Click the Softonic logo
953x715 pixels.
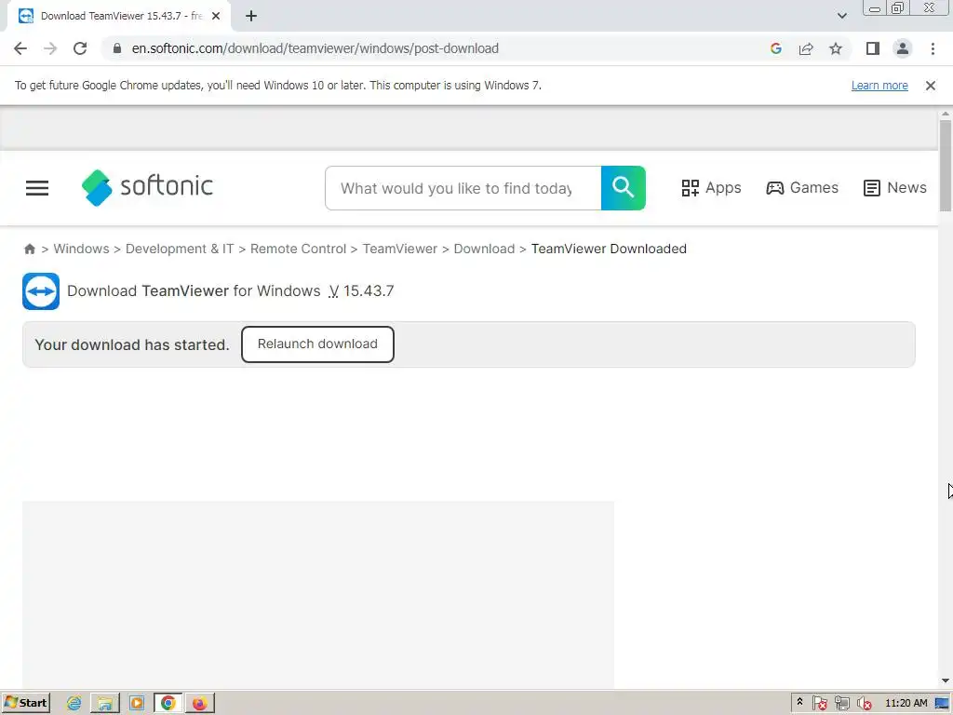coord(147,187)
